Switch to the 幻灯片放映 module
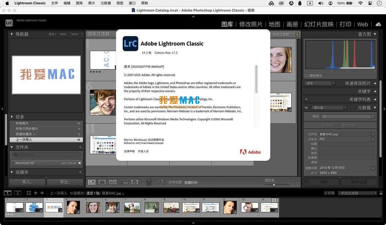Screen dimensions: 386x225 coord(319,24)
